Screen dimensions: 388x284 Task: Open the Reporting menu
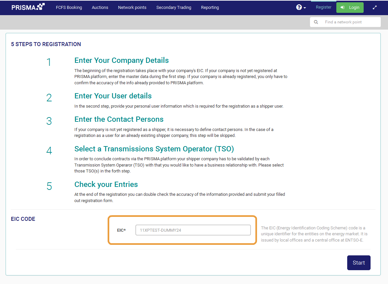210,8
